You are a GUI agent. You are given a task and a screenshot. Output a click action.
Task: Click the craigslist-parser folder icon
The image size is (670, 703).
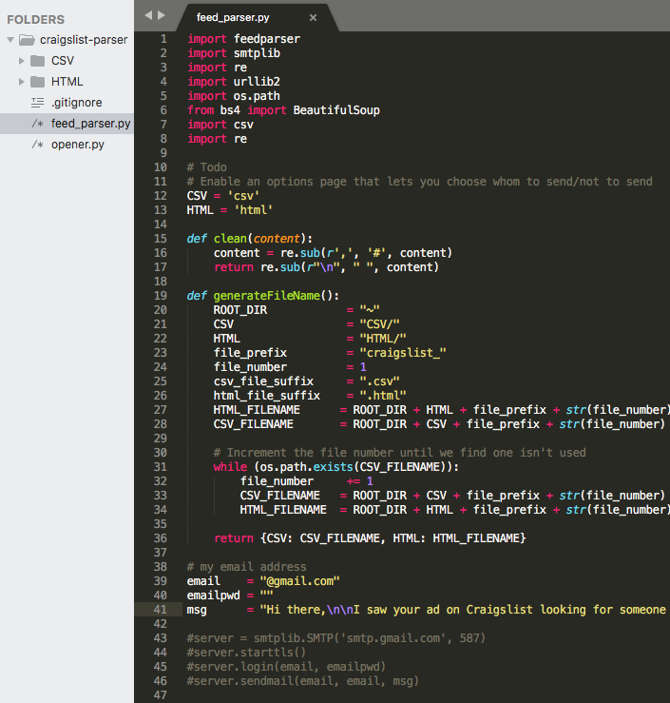click(26, 40)
